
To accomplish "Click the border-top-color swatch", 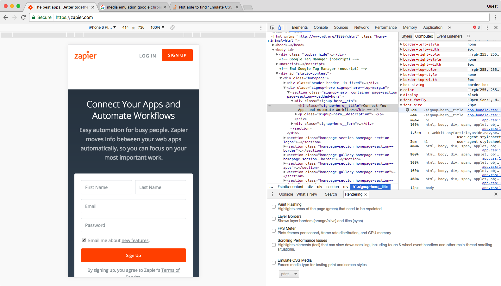I will point(469,70).
